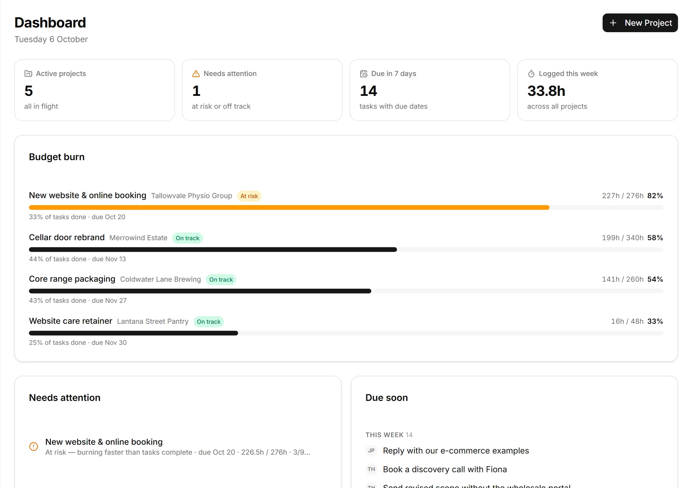Click the Merrowind Estate client name
Viewport: 692px width, 488px height.
(138, 238)
